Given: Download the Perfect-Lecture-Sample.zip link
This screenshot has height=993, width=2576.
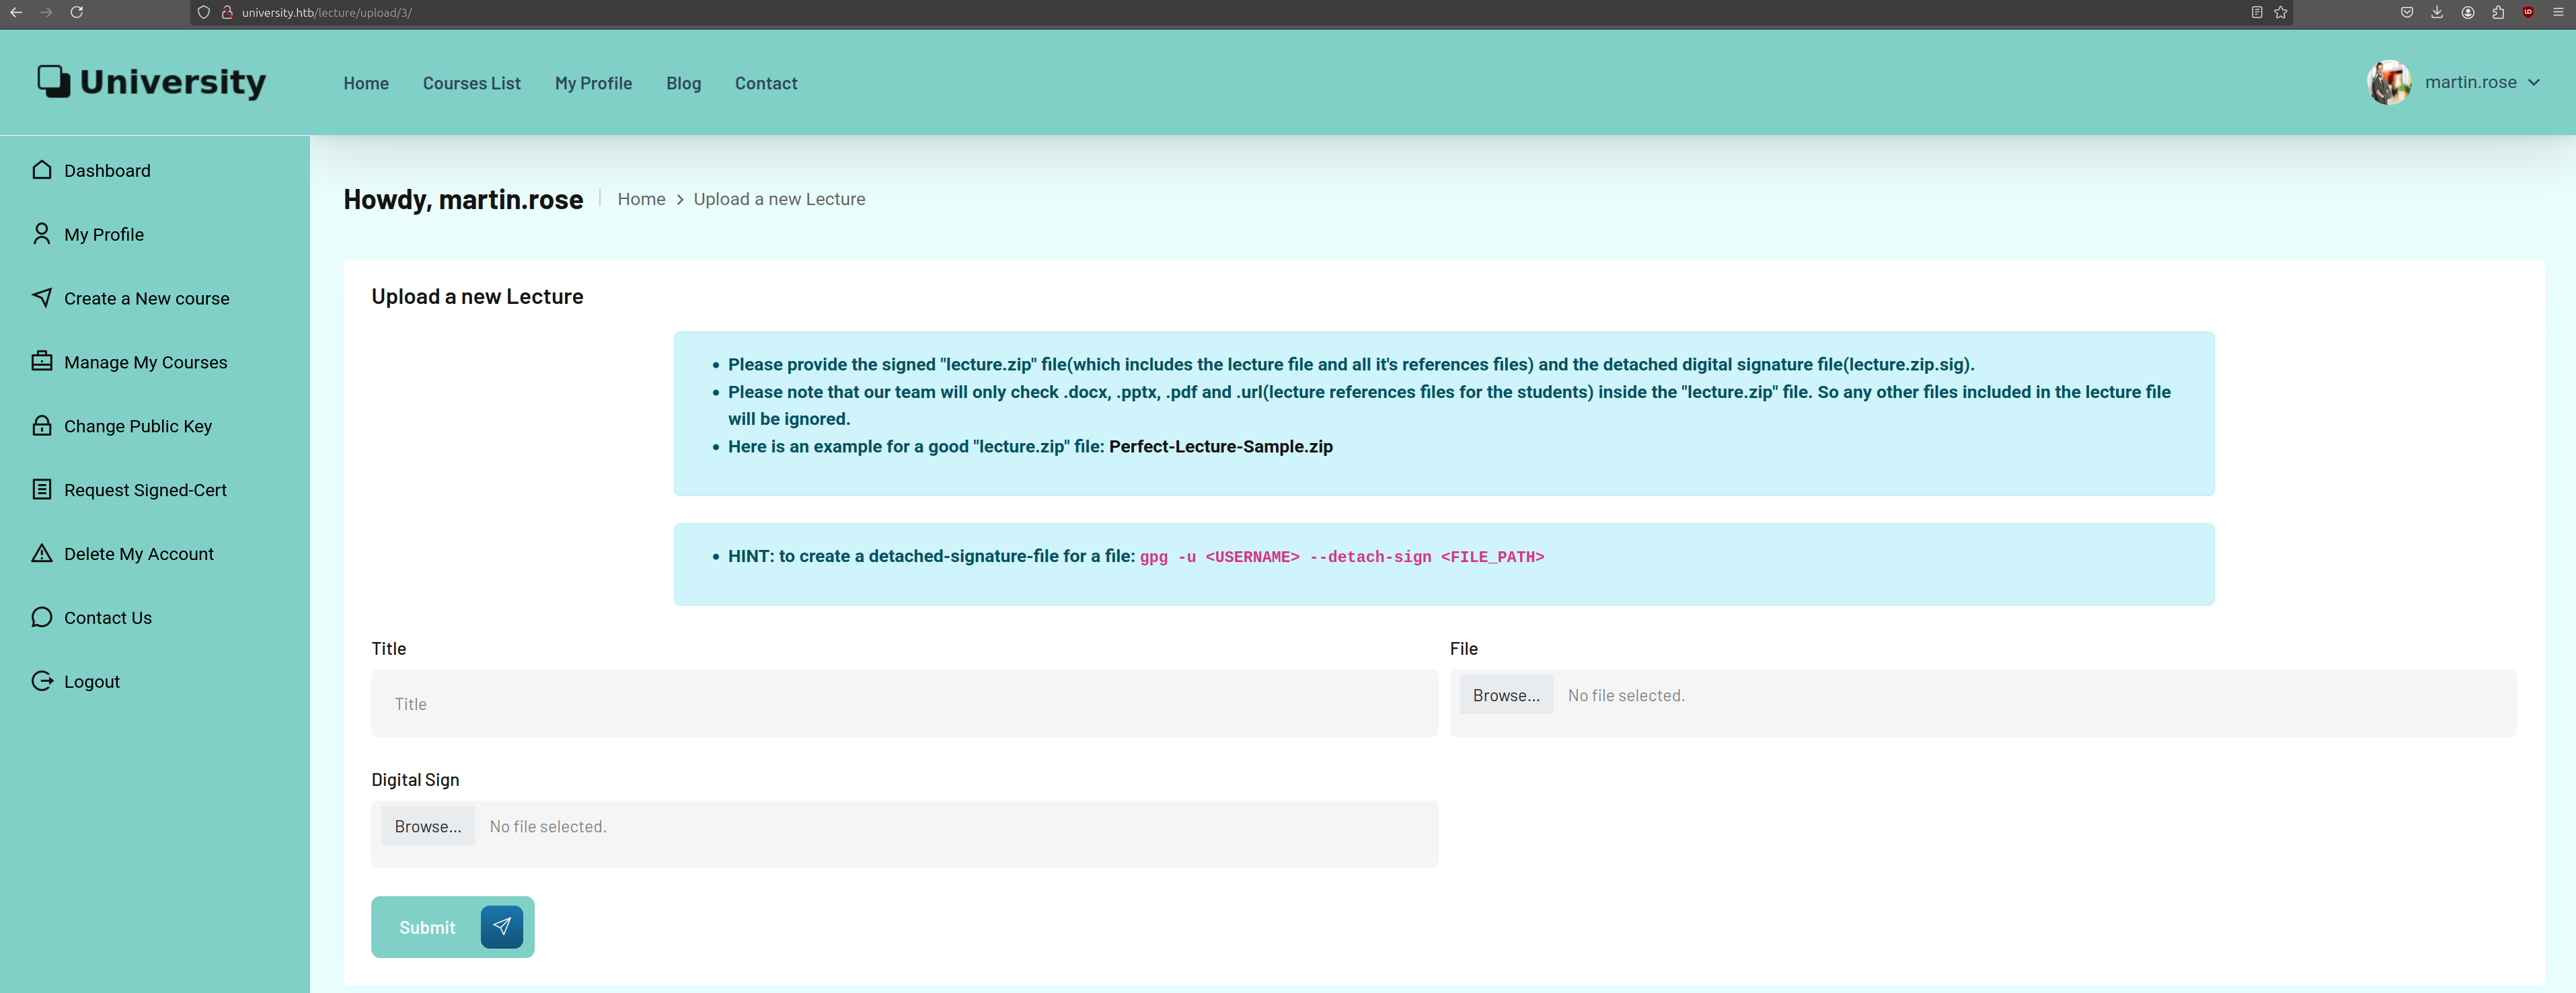Looking at the screenshot, I should pyautogui.click(x=1220, y=446).
